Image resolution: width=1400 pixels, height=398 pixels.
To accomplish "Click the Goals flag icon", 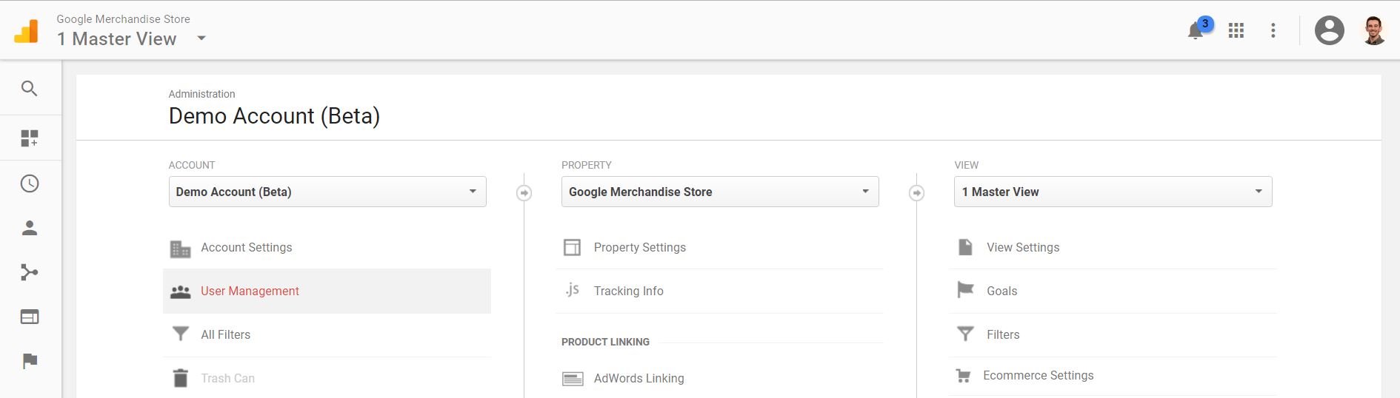I will 965,290.
